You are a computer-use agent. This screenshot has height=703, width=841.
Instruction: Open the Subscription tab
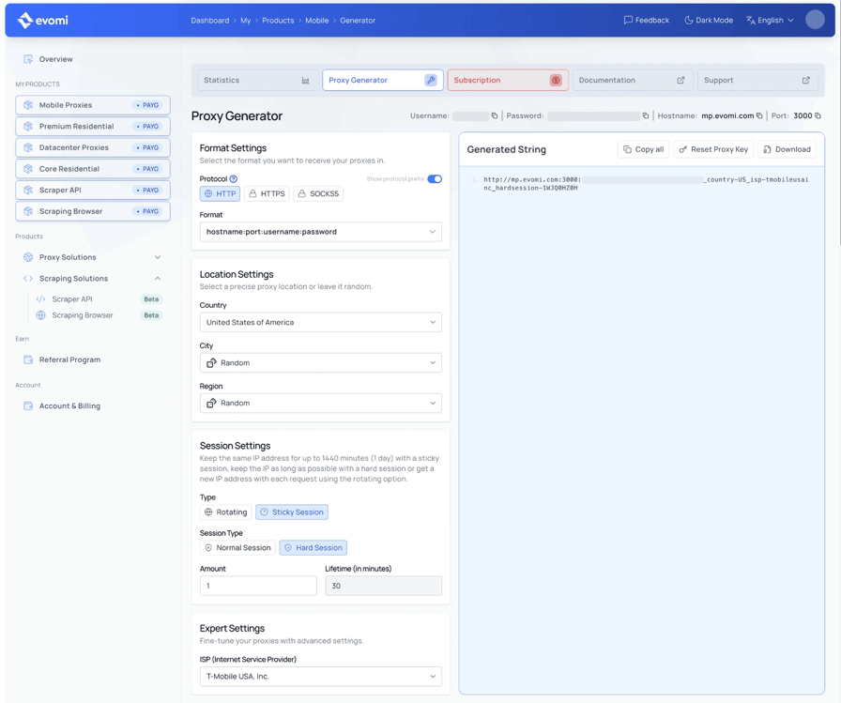click(x=508, y=81)
